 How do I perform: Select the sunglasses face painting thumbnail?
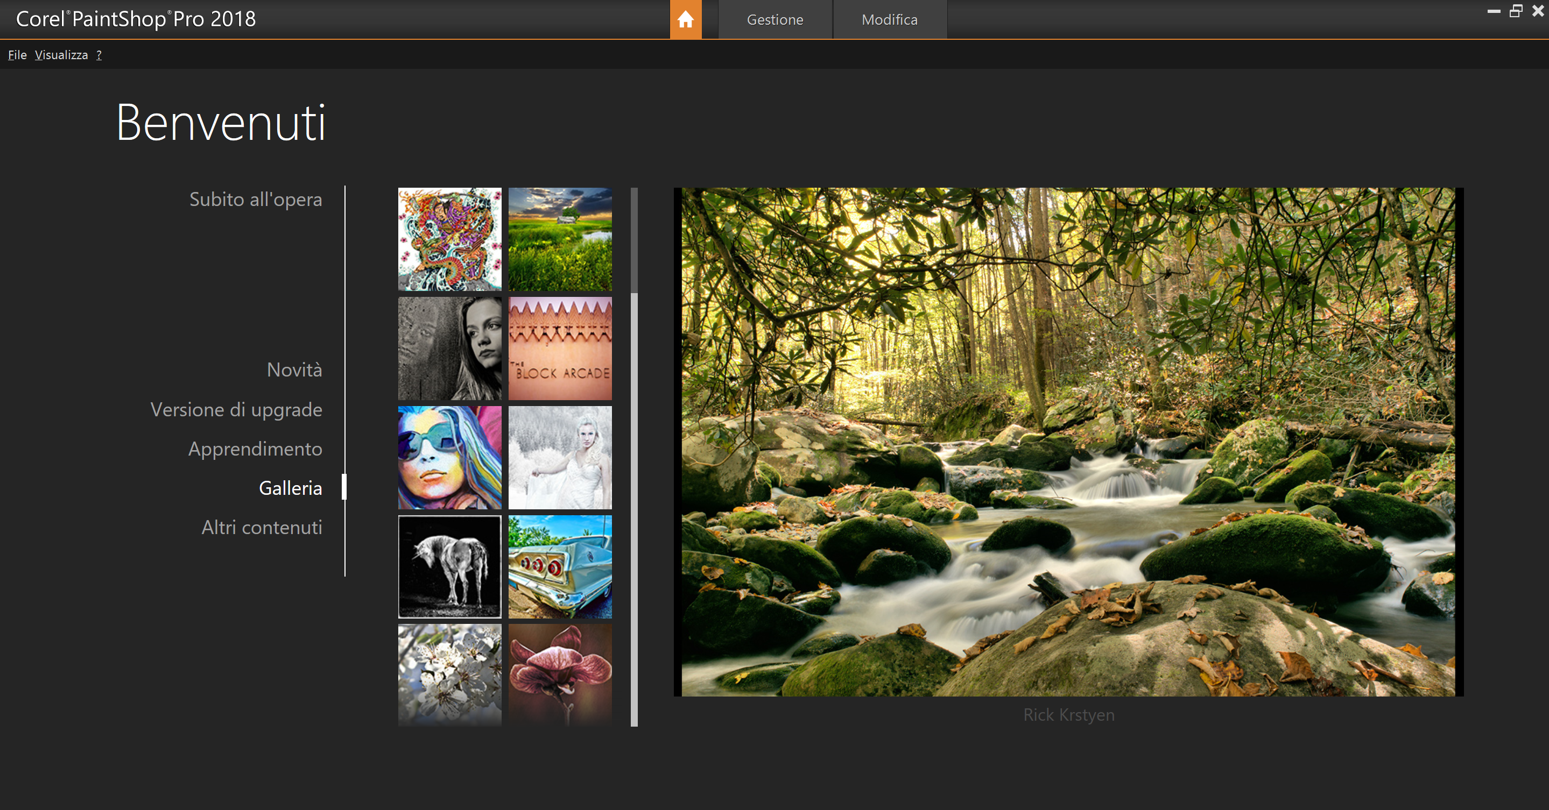449,457
